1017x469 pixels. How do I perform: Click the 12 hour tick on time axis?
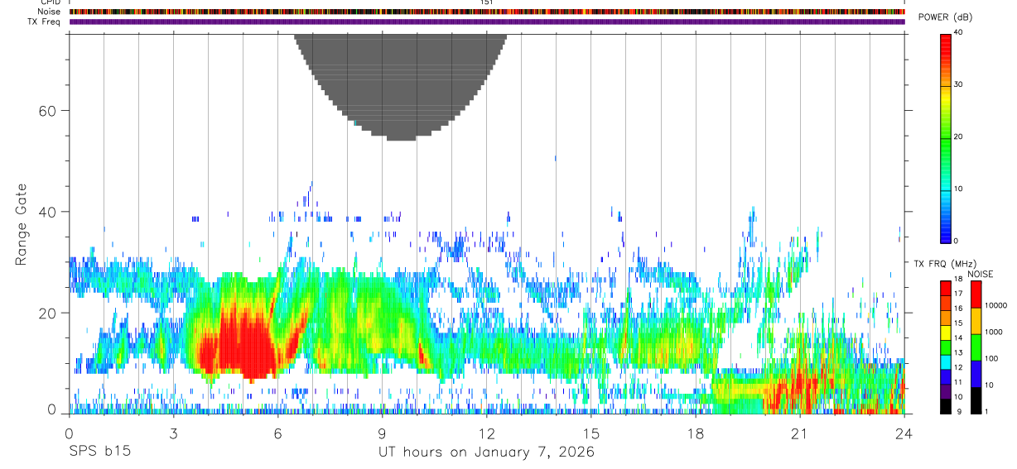(x=486, y=433)
